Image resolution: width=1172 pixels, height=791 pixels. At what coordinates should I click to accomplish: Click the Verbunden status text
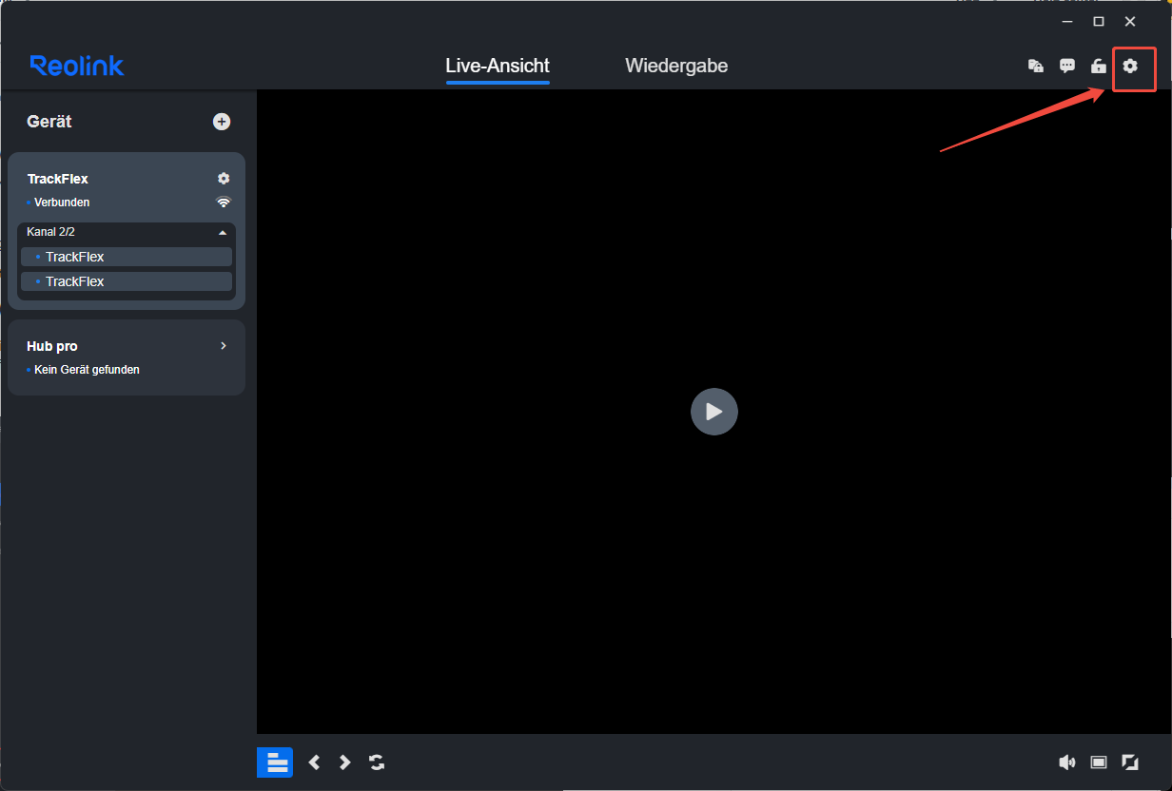(x=62, y=203)
